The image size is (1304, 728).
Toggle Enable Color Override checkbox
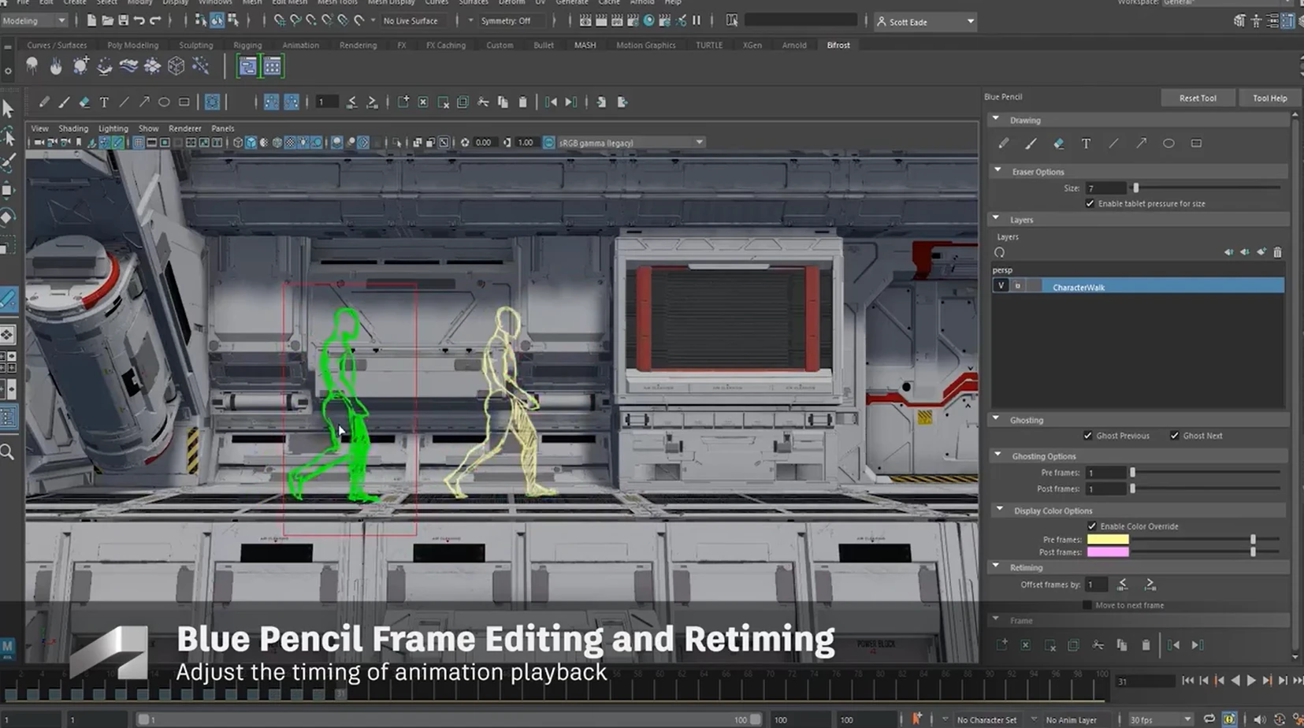pyautogui.click(x=1092, y=526)
